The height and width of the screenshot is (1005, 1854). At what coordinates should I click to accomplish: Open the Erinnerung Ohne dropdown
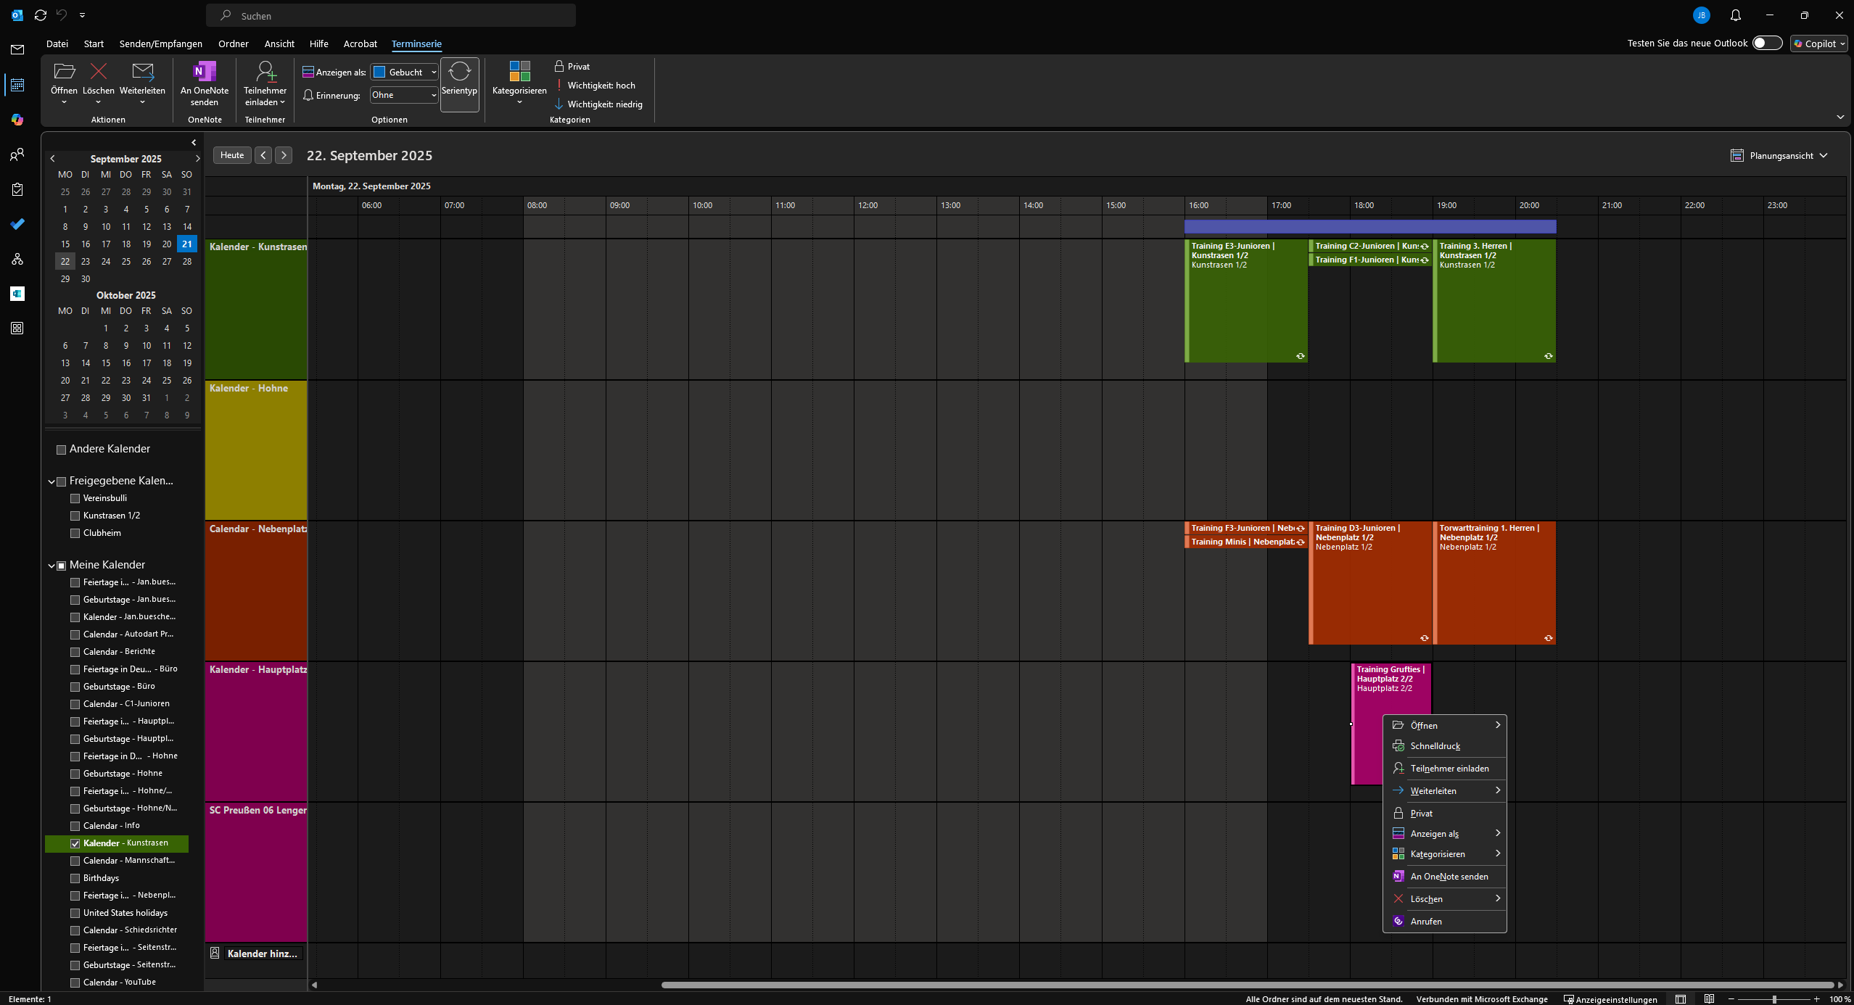click(433, 96)
